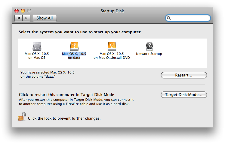Click the "Network Startup" text label

[149, 54]
